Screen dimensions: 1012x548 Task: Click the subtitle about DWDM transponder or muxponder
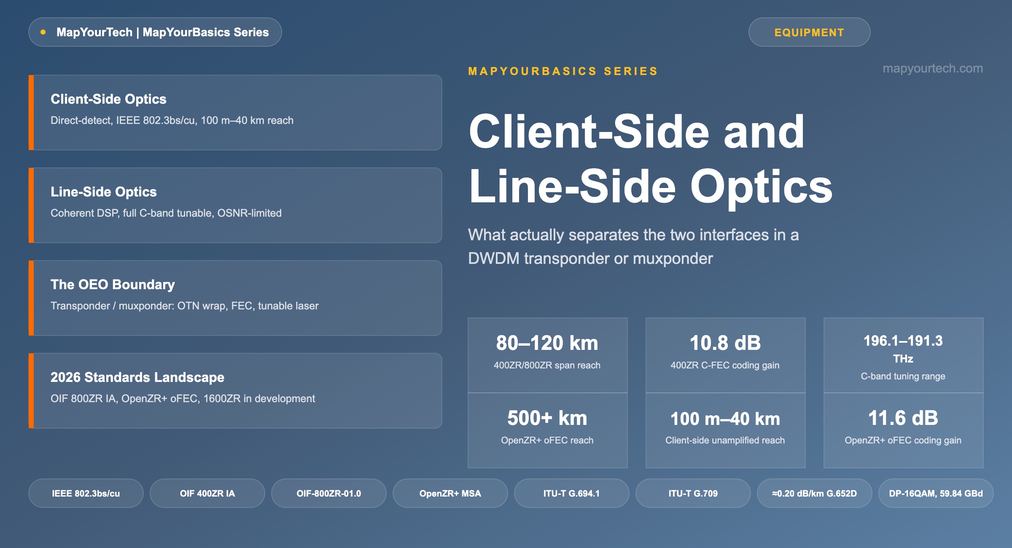[633, 247]
